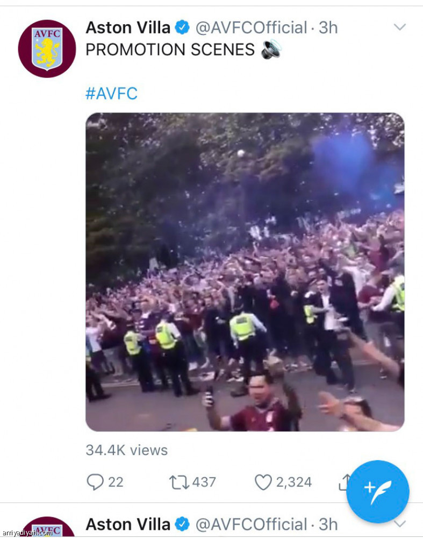Expand the first tweet's options chevron

399,27
